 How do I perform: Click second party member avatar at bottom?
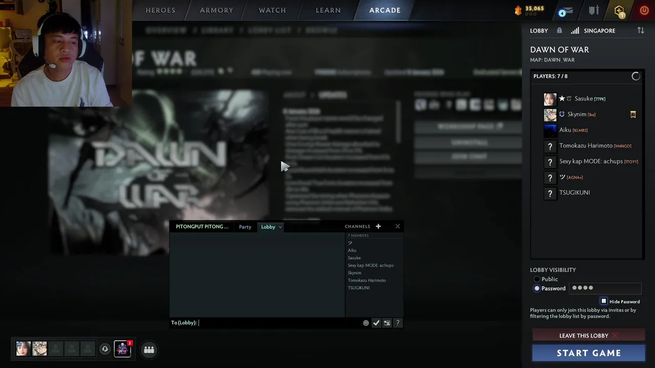coord(39,349)
